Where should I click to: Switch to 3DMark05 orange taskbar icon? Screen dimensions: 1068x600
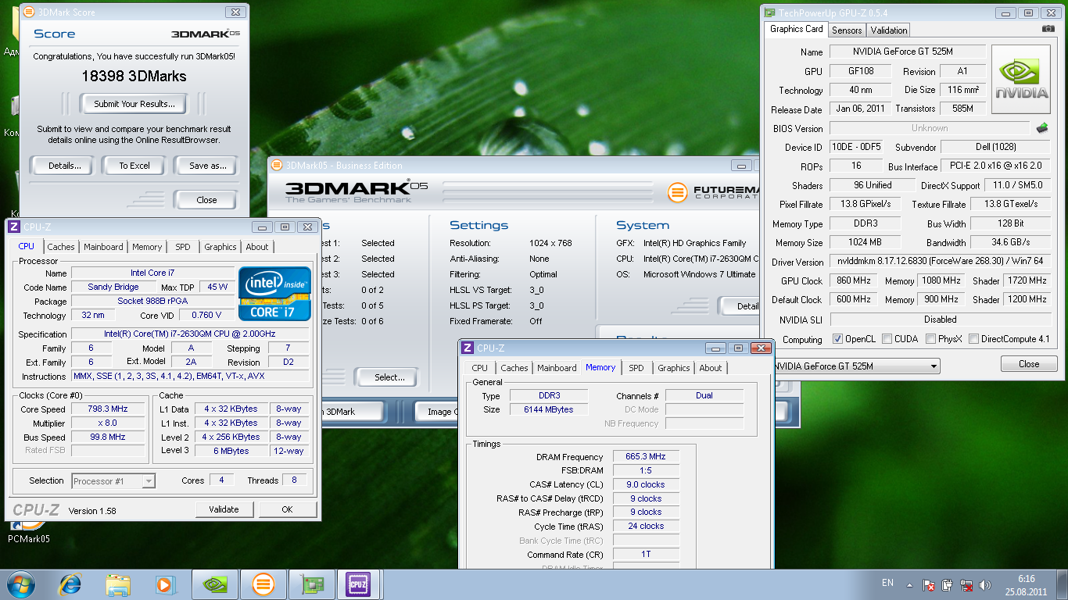tap(263, 584)
